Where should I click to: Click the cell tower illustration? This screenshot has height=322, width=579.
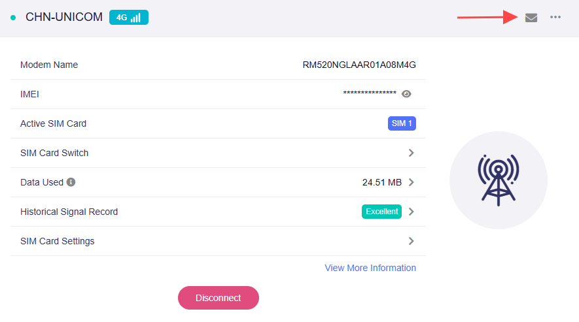pyautogui.click(x=498, y=180)
